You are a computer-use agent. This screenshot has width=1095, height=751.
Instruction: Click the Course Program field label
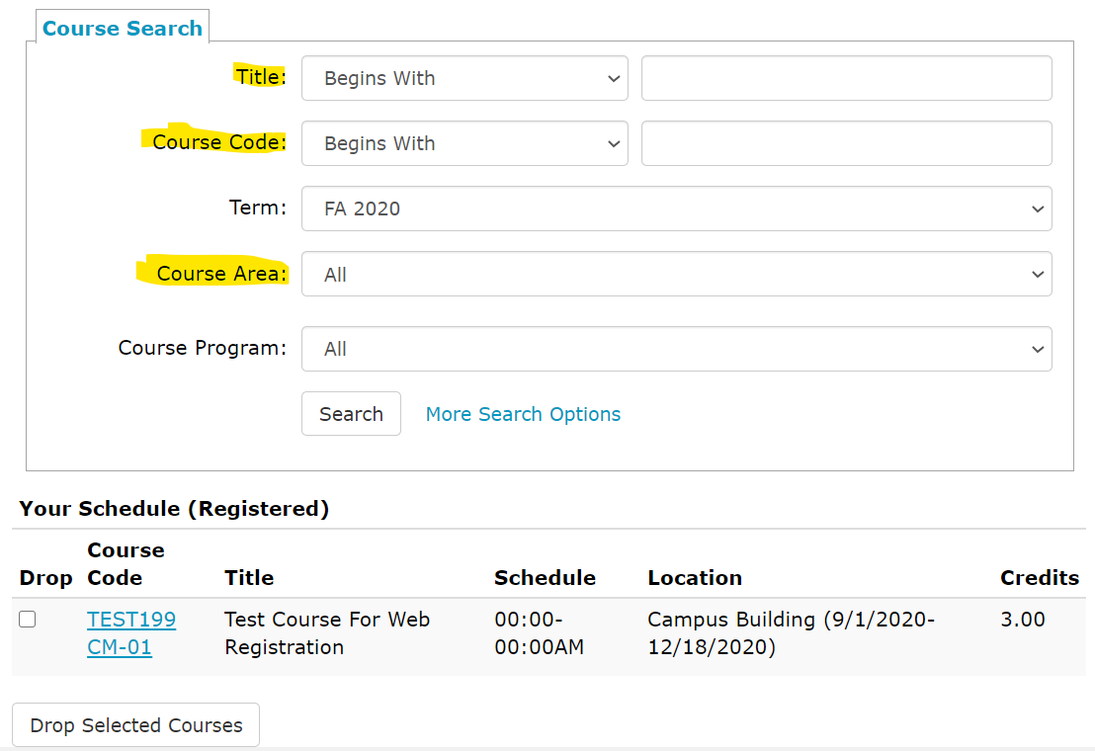click(x=202, y=348)
